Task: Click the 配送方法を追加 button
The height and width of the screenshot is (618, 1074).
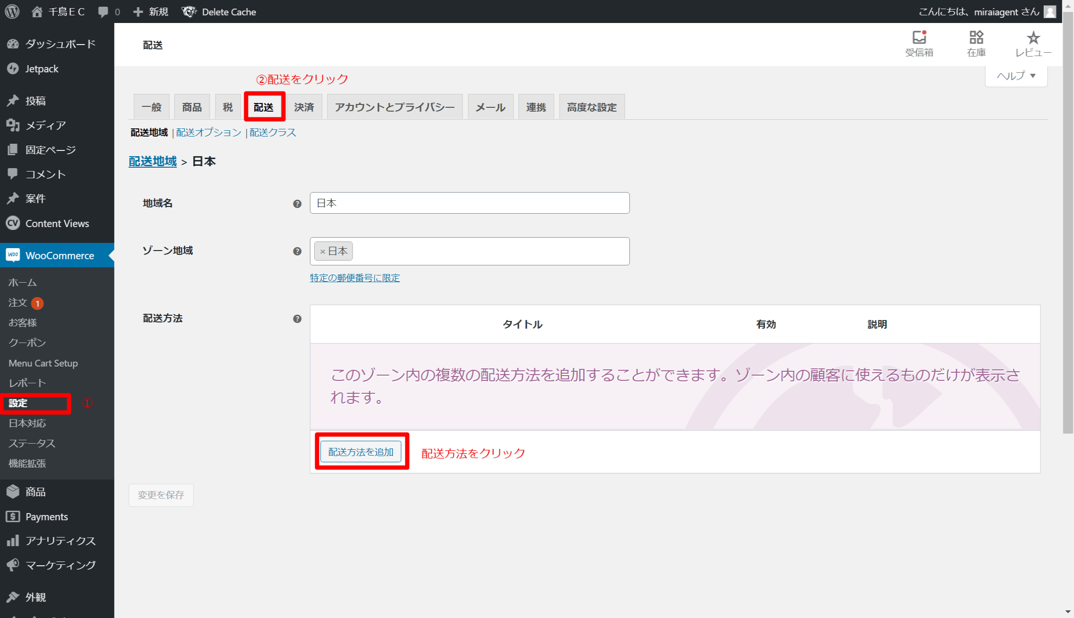Action: click(361, 451)
